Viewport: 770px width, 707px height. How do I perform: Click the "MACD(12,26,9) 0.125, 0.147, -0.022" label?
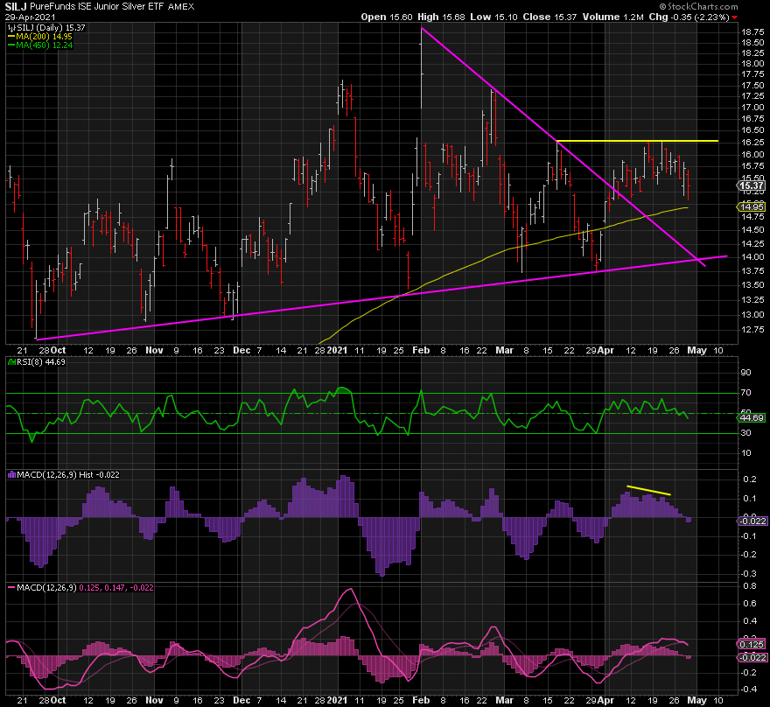(x=85, y=588)
